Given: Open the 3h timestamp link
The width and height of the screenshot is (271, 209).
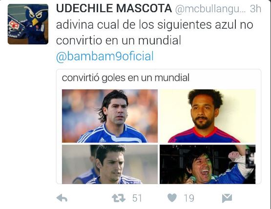Looking at the screenshot, I should point(255,8).
